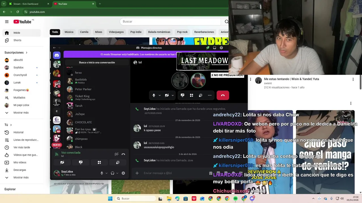The width and height of the screenshot is (362, 203).
Task: Open the browser tab search dropdown
Action: coord(4,4)
